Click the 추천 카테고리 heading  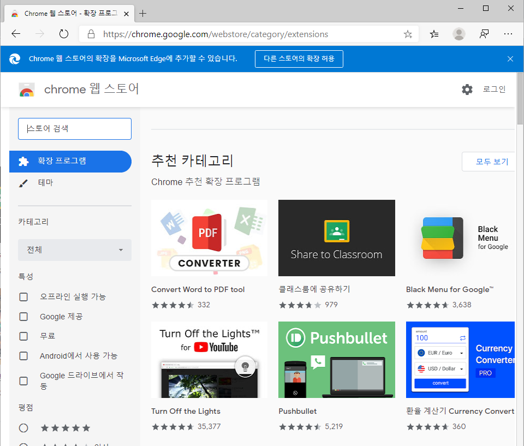click(x=192, y=160)
